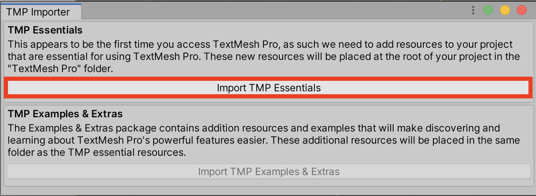Click the Import TMP Essentials button
This screenshot has height=196, width=536.
(x=268, y=88)
